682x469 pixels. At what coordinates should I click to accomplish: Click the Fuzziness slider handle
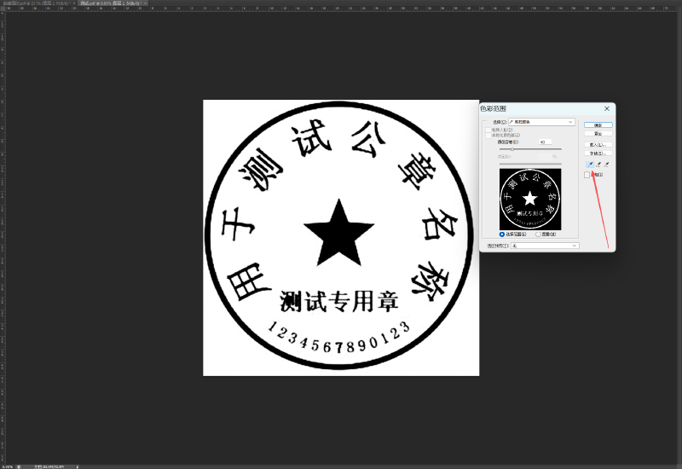[512, 149]
